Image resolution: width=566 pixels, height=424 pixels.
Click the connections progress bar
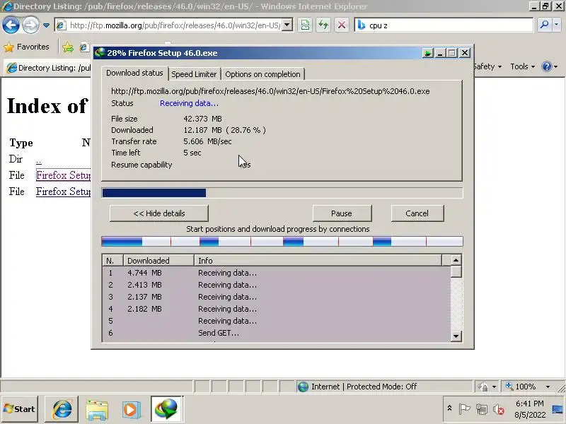pyautogui.click(x=282, y=241)
